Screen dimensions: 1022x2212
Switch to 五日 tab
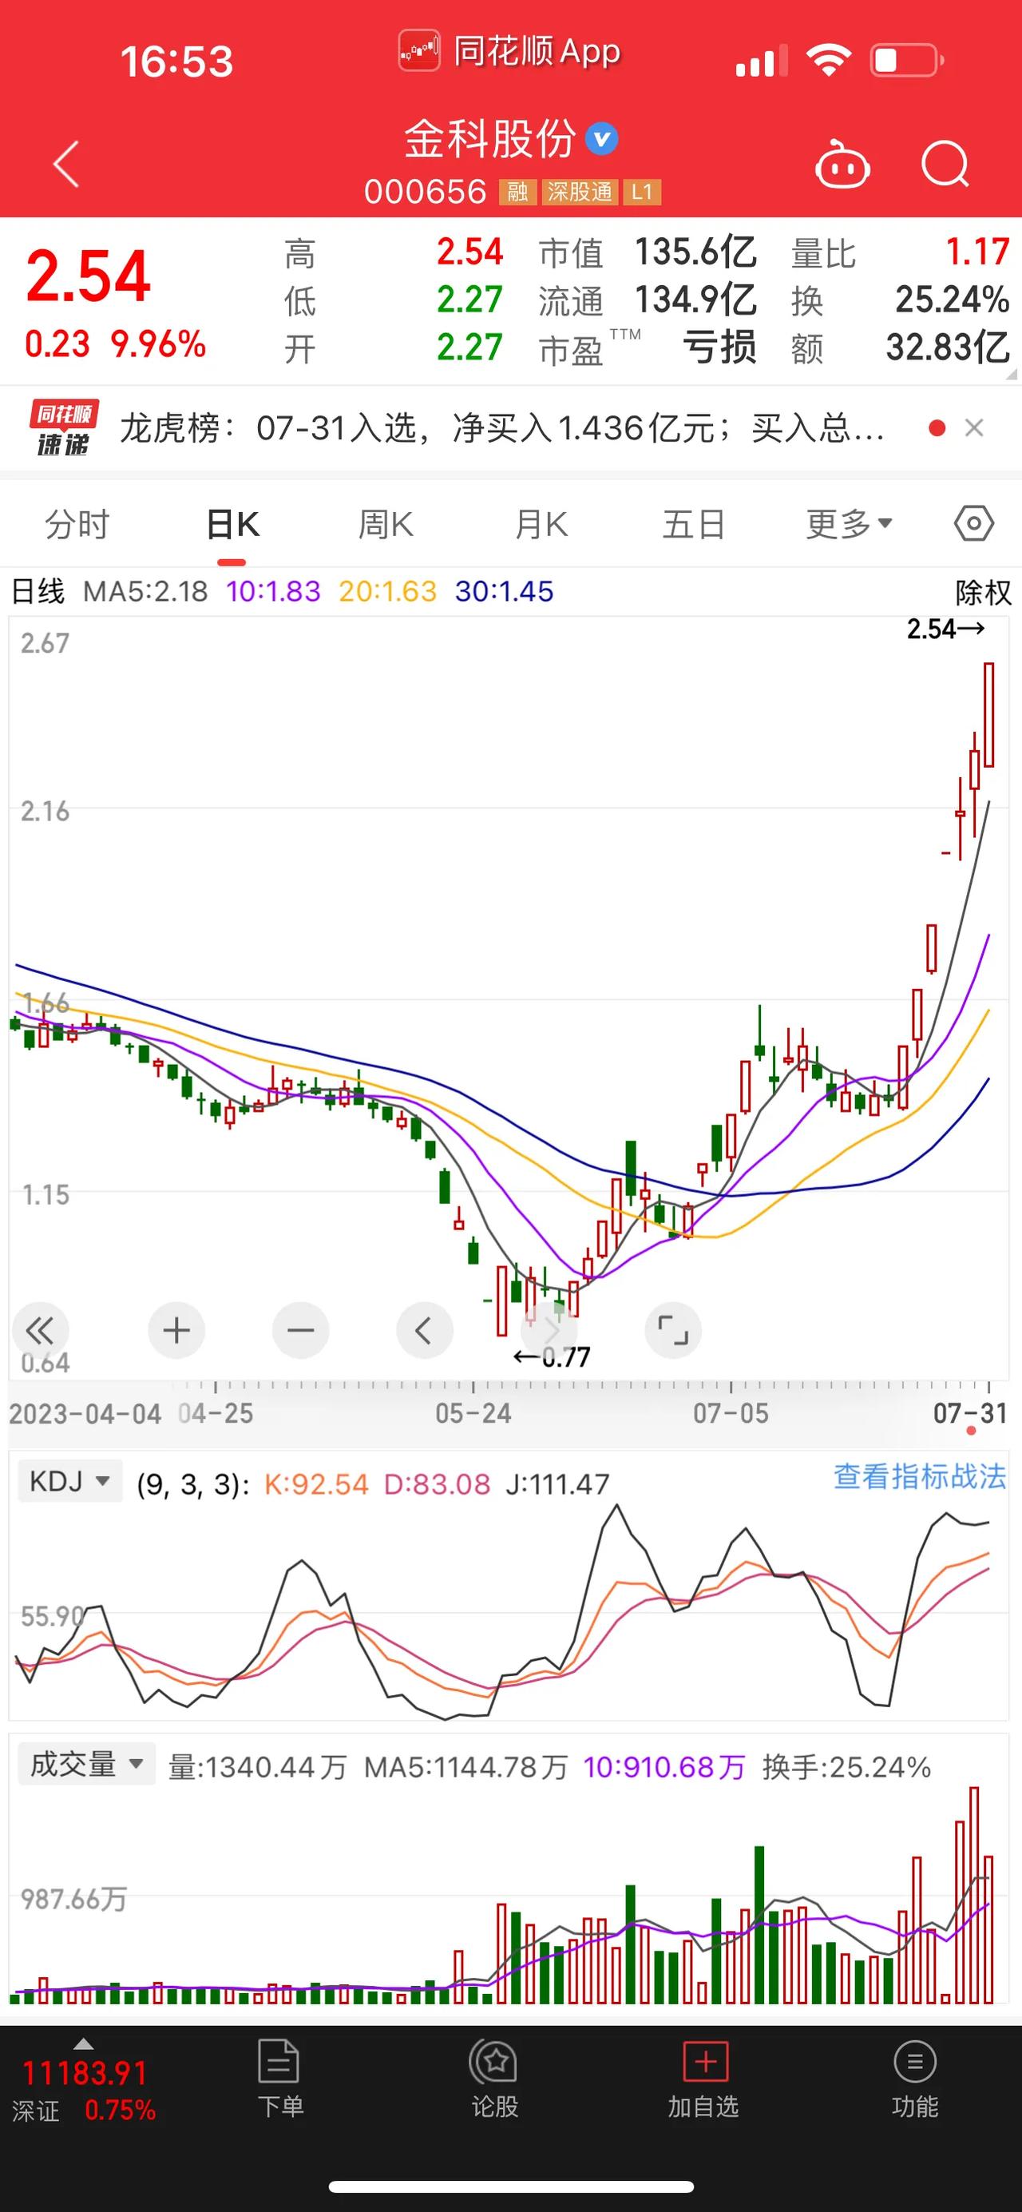[694, 524]
